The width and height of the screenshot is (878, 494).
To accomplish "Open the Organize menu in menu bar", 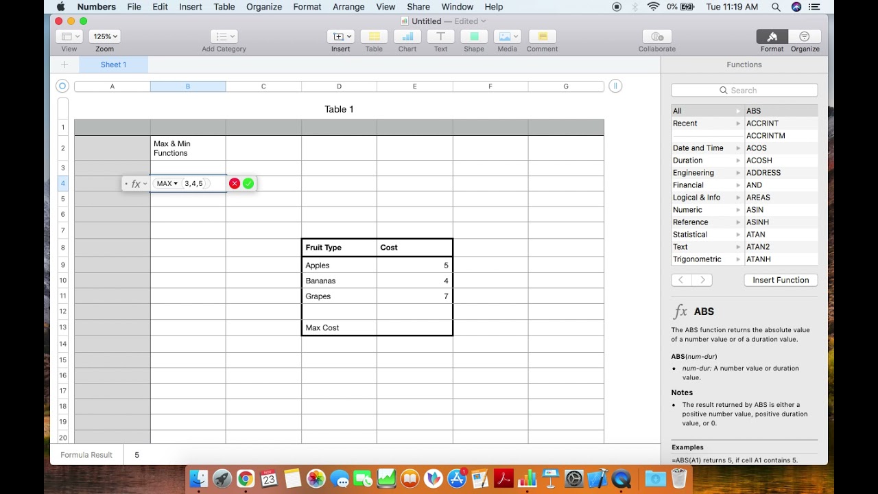I will coord(264,7).
